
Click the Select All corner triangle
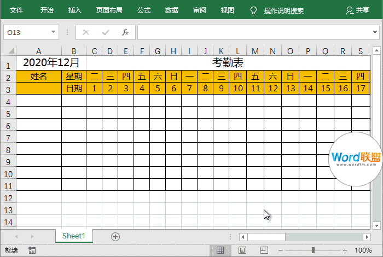(x=11, y=51)
